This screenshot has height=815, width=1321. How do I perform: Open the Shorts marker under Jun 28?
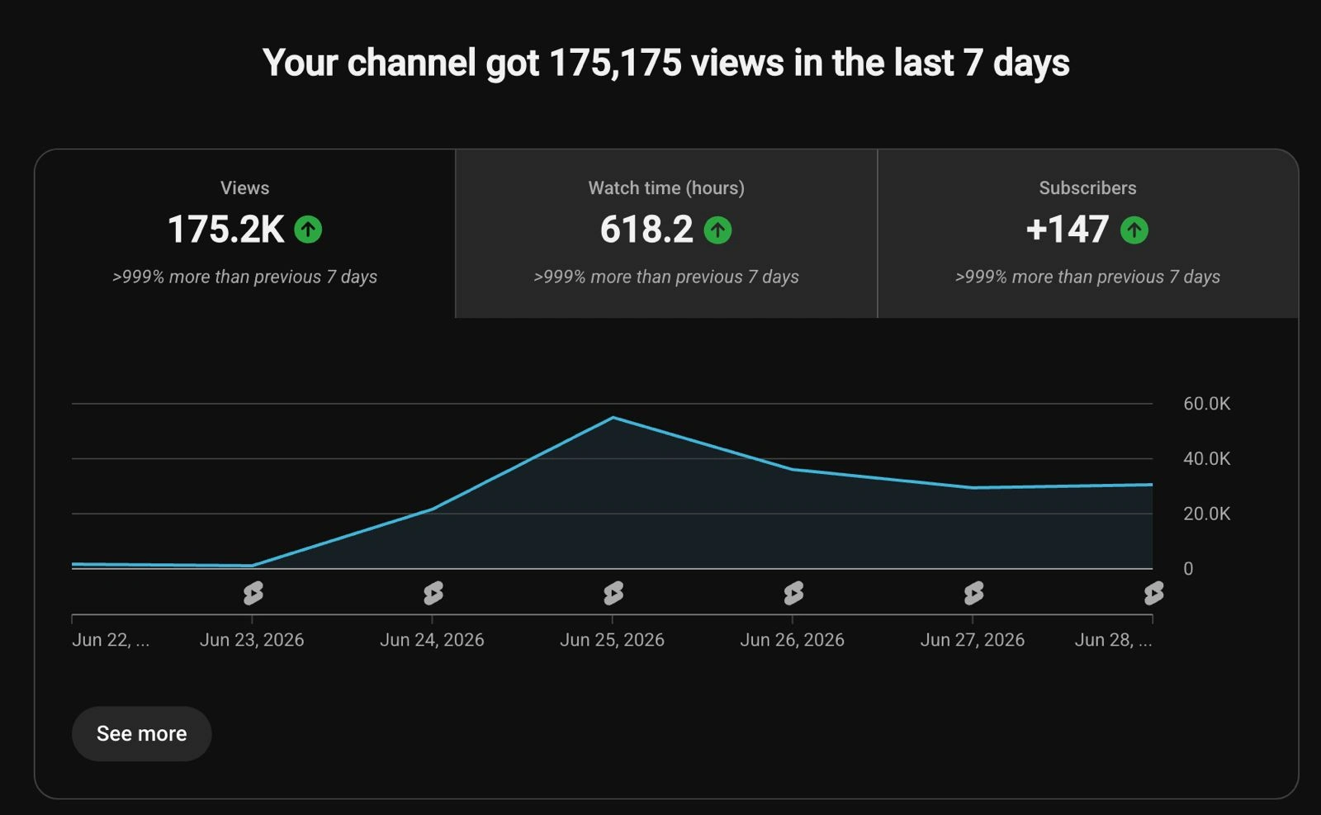(1153, 593)
